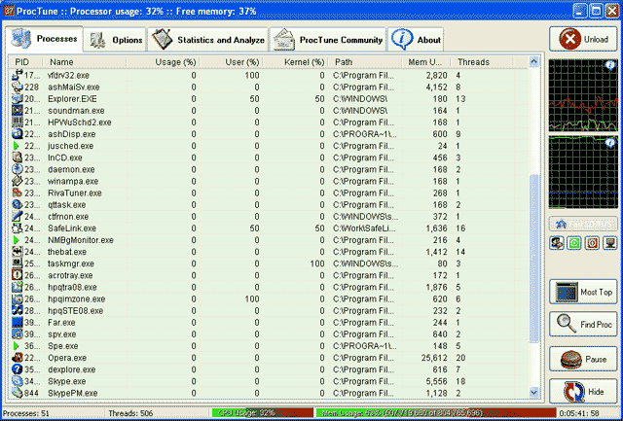
Task: Click the red power icon below graphs
Action: (x=590, y=242)
